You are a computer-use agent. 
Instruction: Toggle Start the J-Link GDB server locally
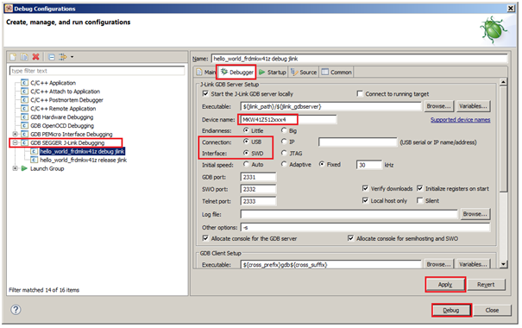tap(205, 93)
